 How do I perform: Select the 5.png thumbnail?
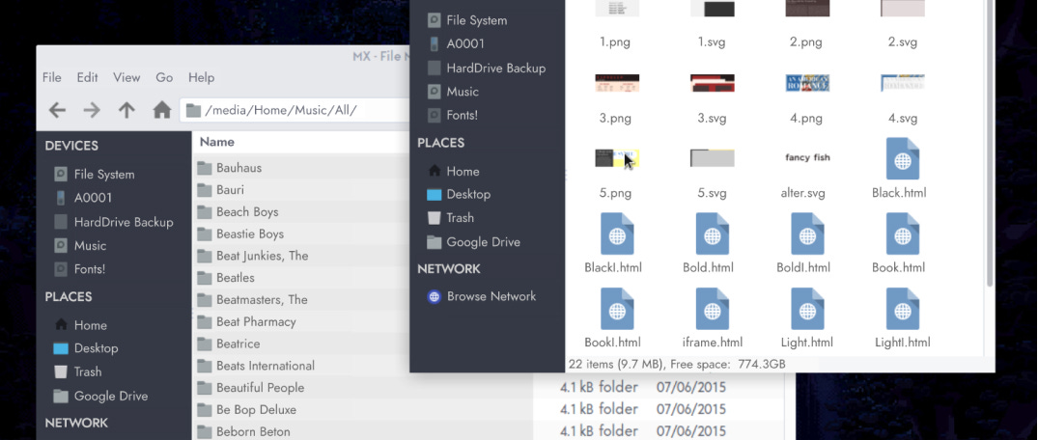616,158
